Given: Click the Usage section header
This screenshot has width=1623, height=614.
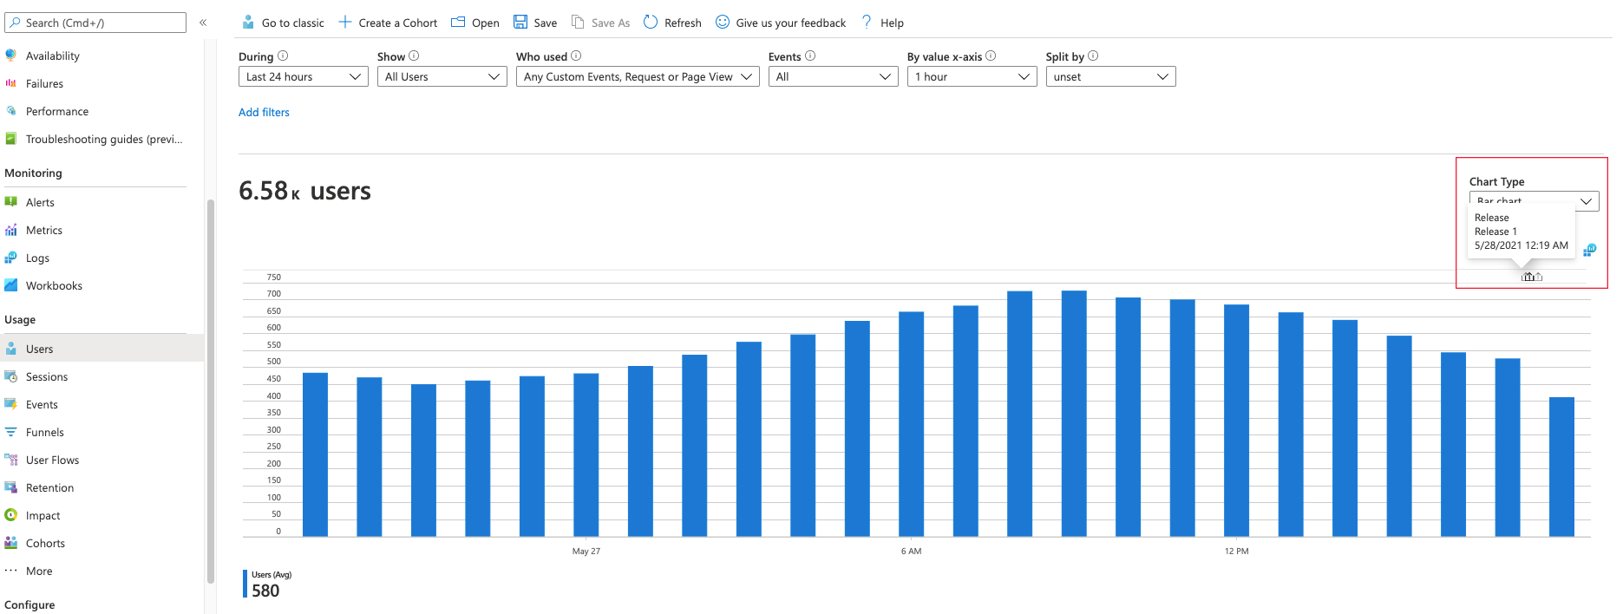Looking at the screenshot, I should coord(20,319).
